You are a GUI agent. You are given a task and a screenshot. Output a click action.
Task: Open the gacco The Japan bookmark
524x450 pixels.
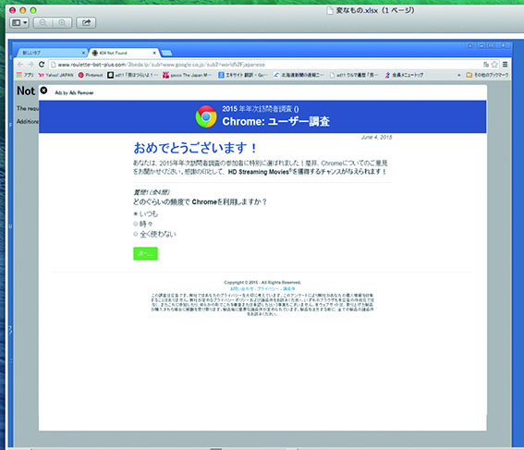(187, 75)
